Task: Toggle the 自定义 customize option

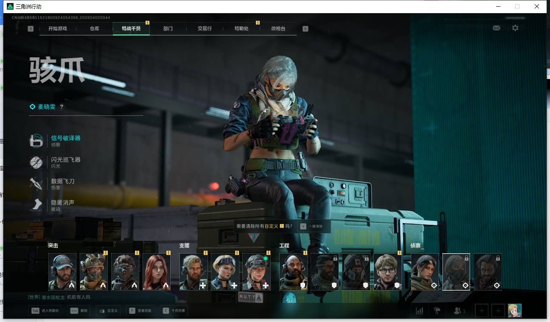Action: click(x=108, y=311)
